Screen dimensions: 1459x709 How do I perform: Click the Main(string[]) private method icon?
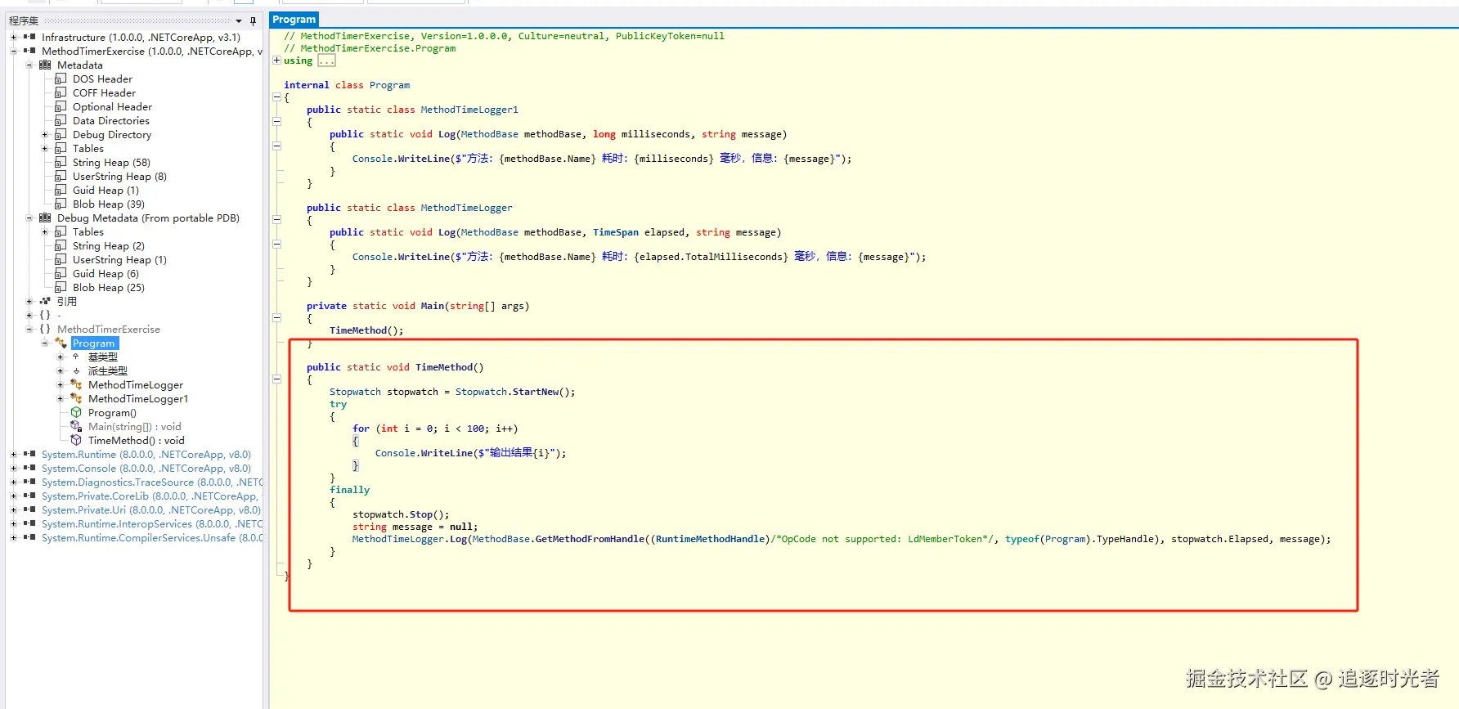(76, 426)
